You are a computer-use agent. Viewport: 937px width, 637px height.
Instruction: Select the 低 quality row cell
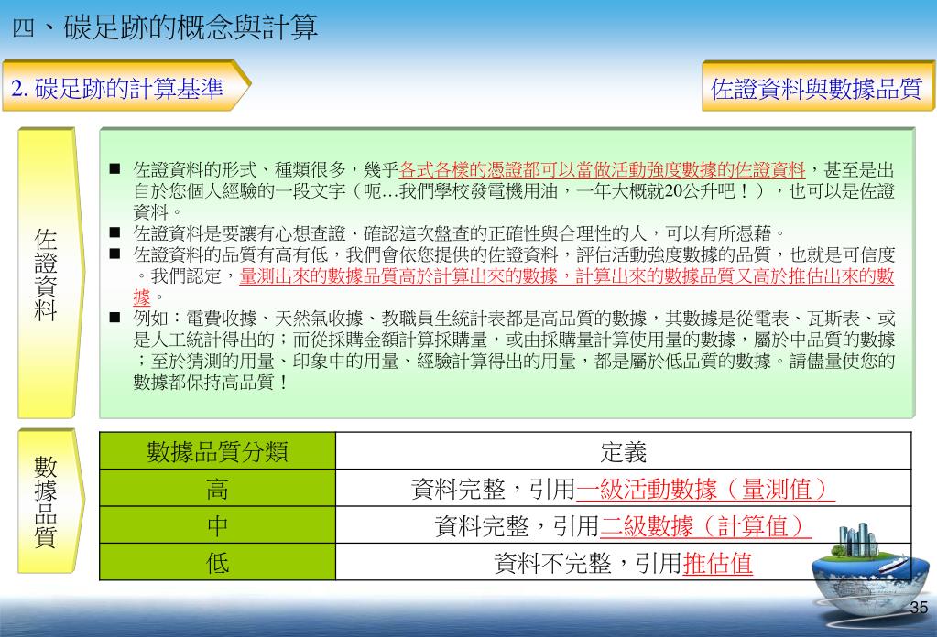tap(217, 562)
